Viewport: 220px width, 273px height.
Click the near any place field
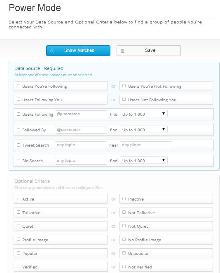click(x=146, y=145)
